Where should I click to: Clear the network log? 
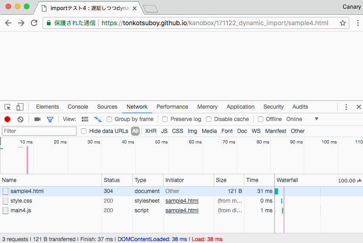tap(20, 119)
